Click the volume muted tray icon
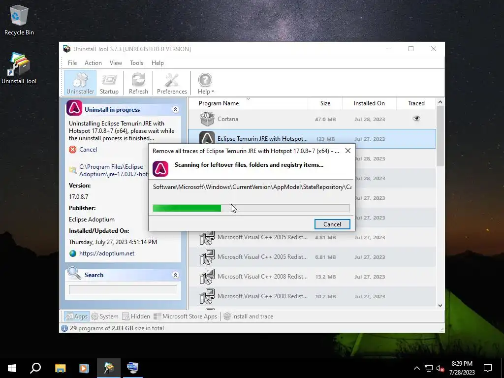The width and height of the screenshot is (504, 378). click(440, 368)
